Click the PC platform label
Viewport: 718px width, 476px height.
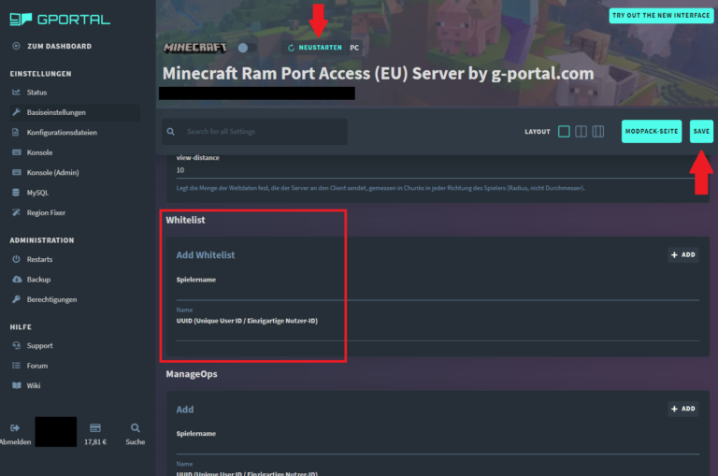(x=354, y=48)
